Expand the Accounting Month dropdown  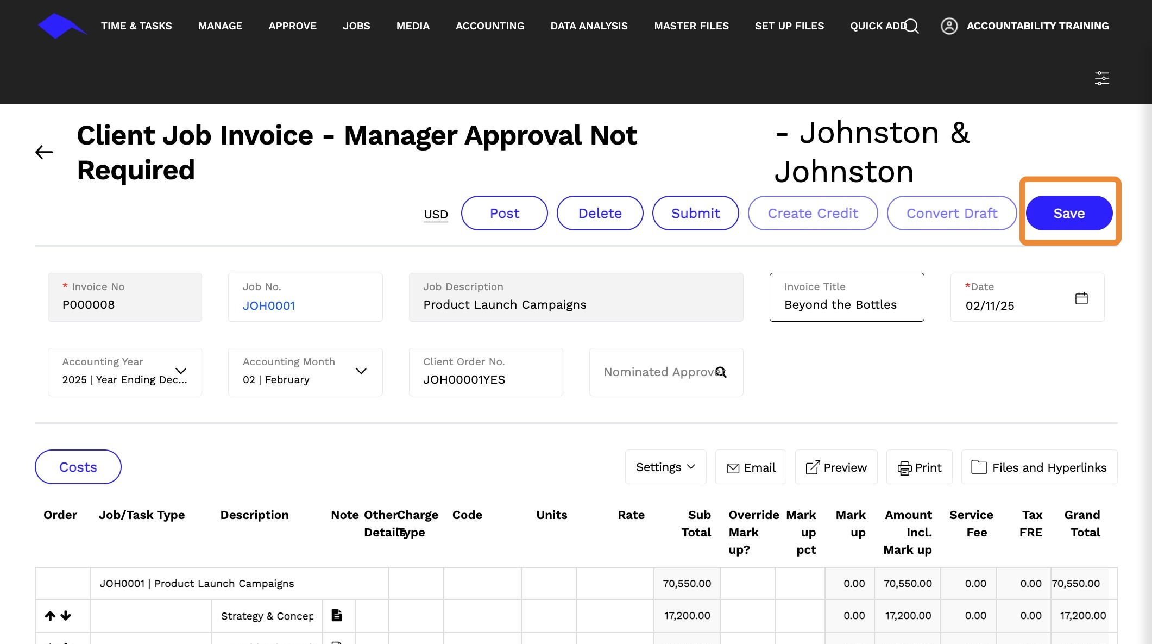click(x=361, y=371)
